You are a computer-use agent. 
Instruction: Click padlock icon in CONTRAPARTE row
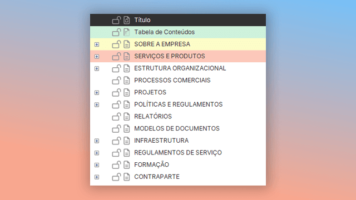pyautogui.click(x=116, y=177)
